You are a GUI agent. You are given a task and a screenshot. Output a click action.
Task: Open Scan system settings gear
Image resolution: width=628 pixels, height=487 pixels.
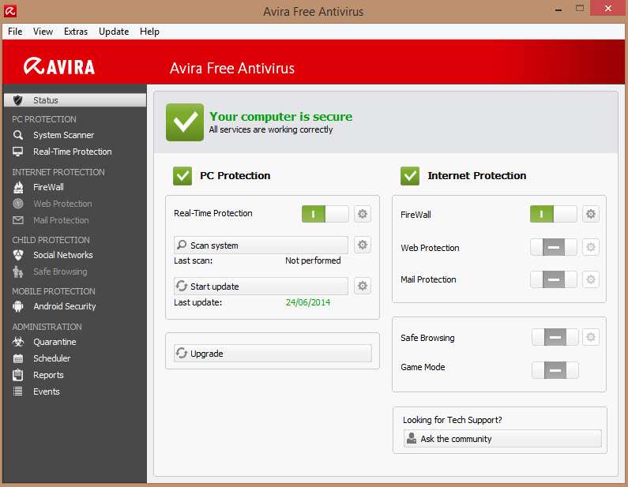363,245
